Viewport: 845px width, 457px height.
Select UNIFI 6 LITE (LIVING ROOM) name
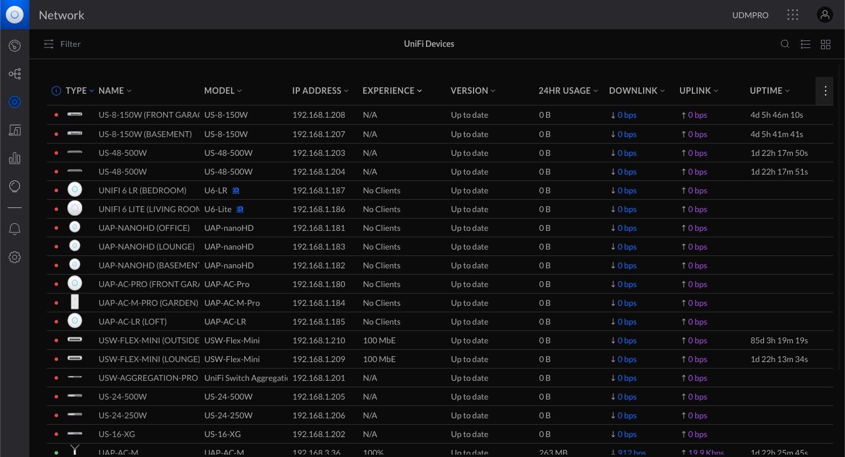149,209
